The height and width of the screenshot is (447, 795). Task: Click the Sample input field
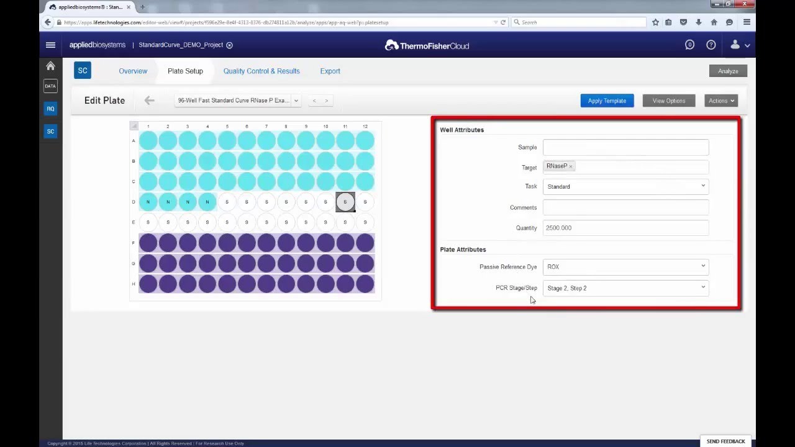point(625,147)
